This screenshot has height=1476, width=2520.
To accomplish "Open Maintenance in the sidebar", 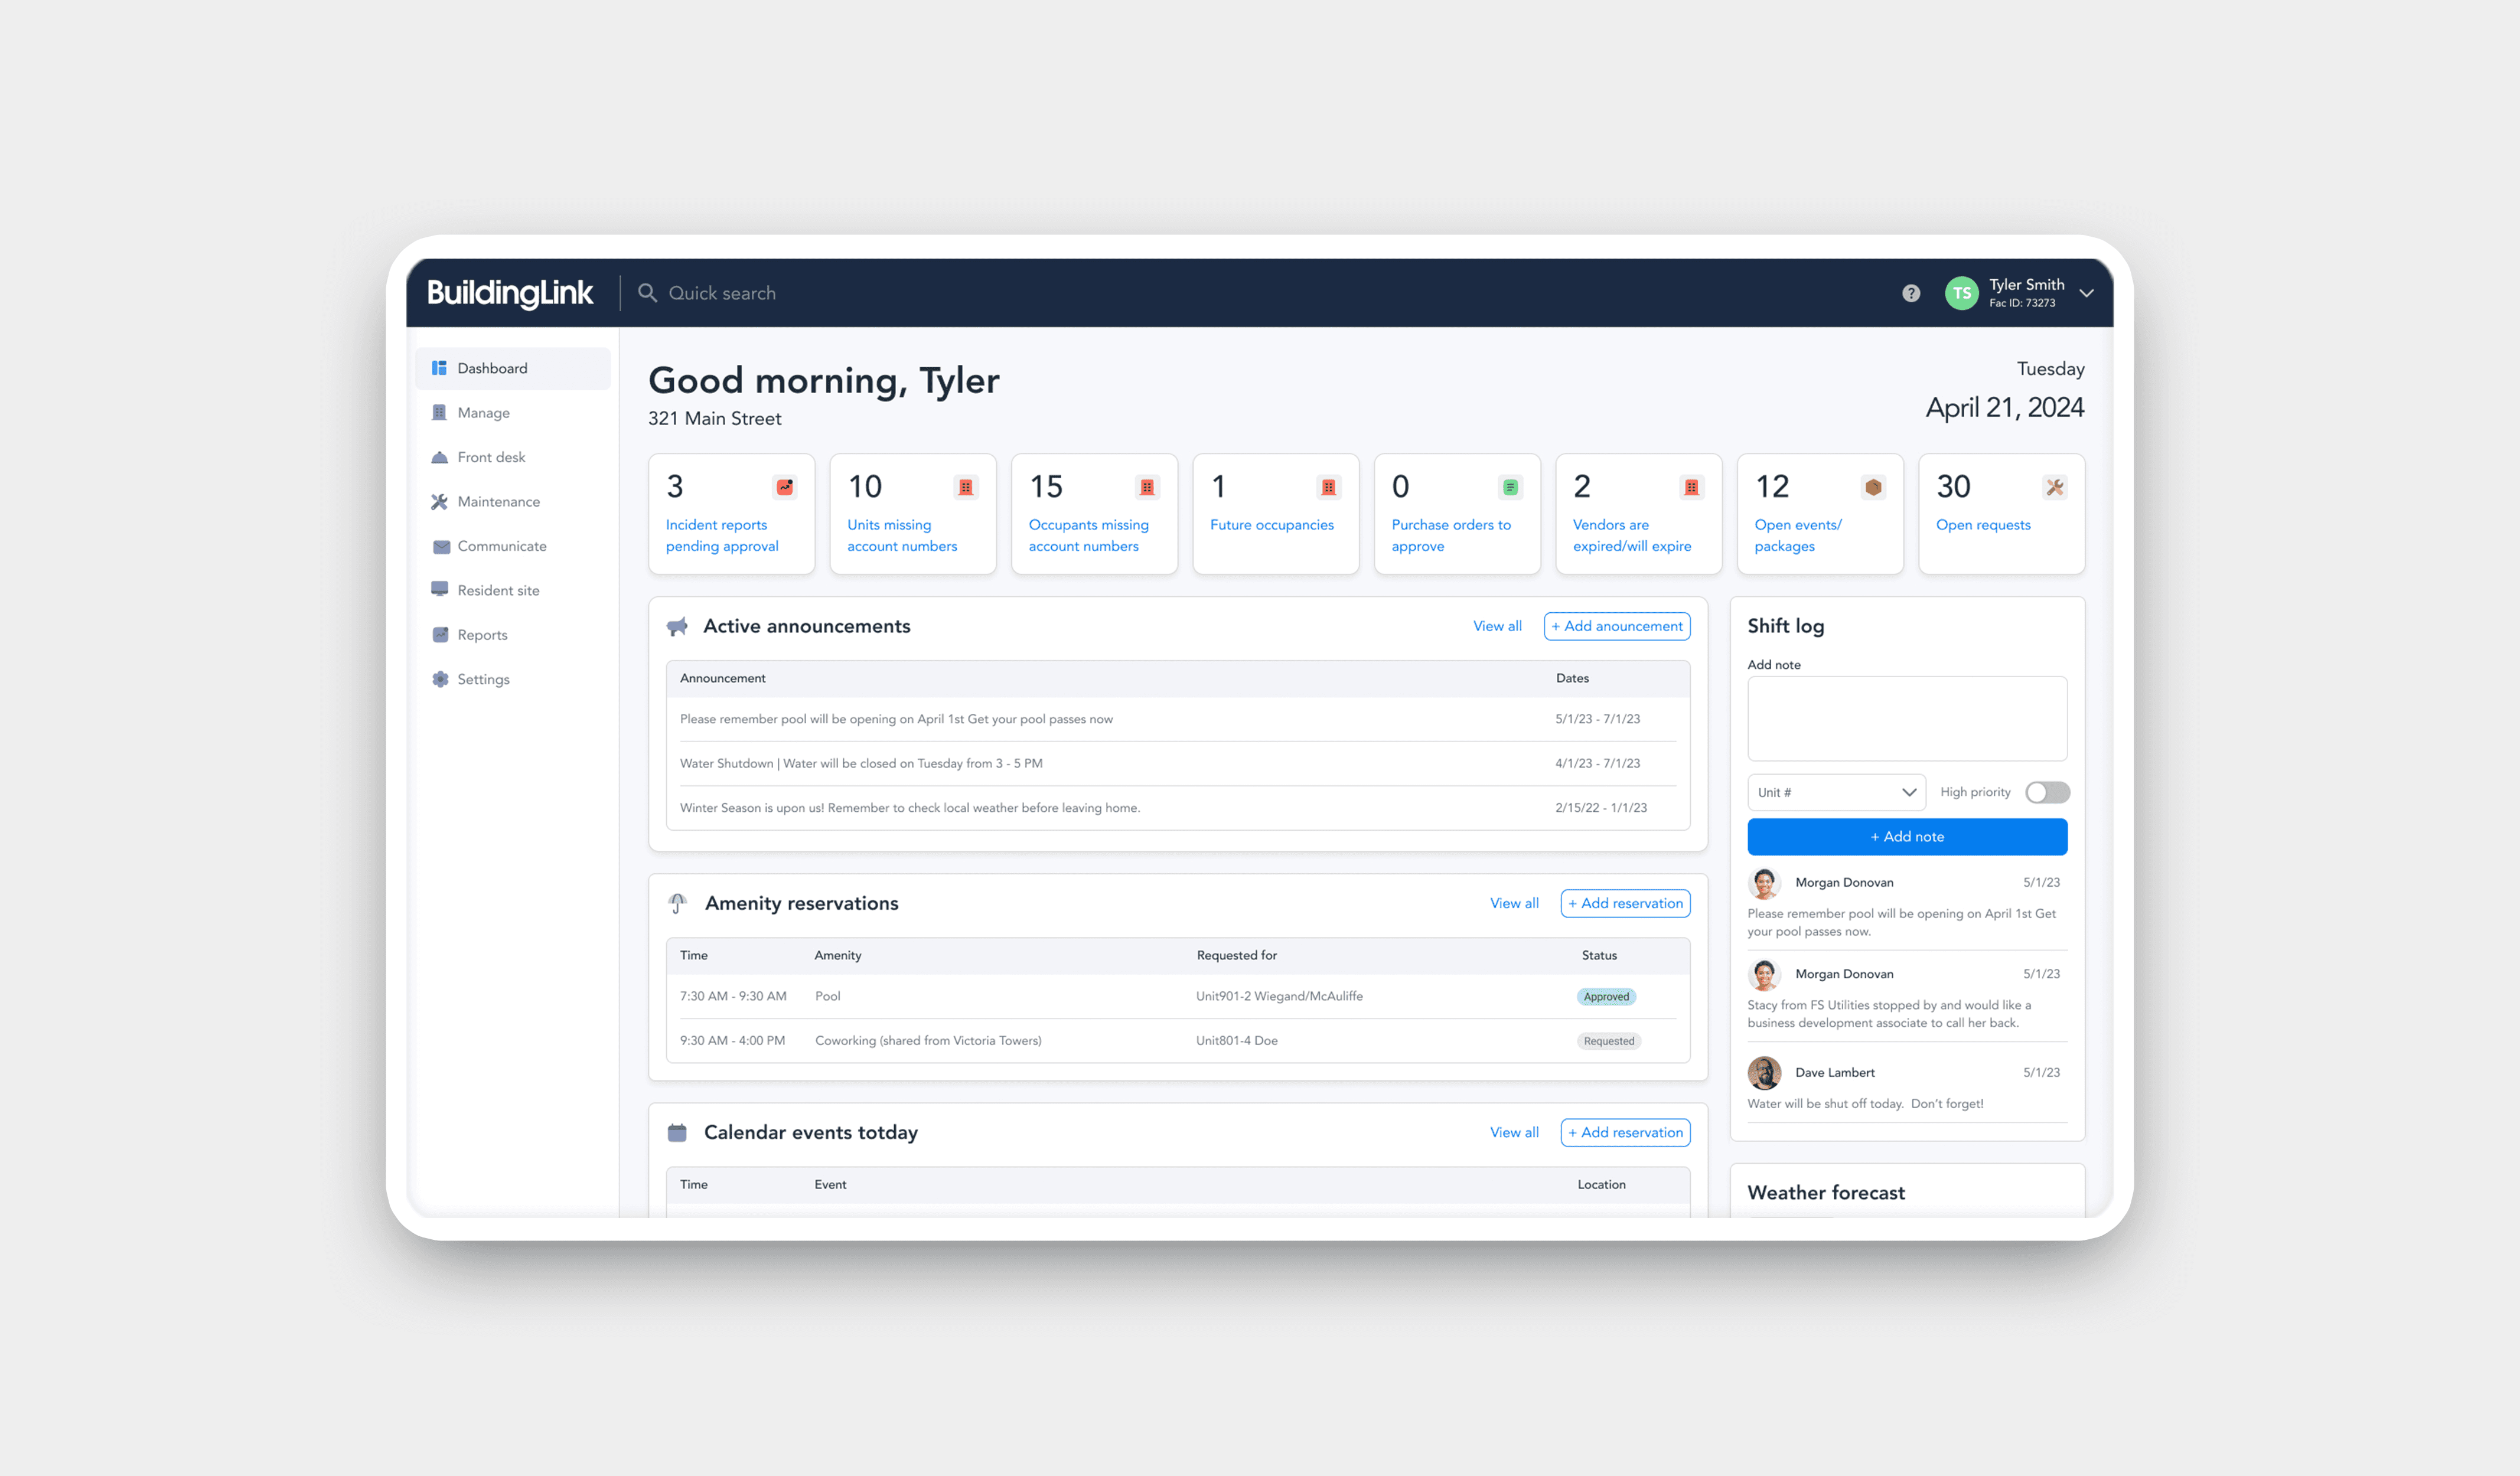I will (x=498, y=501).
